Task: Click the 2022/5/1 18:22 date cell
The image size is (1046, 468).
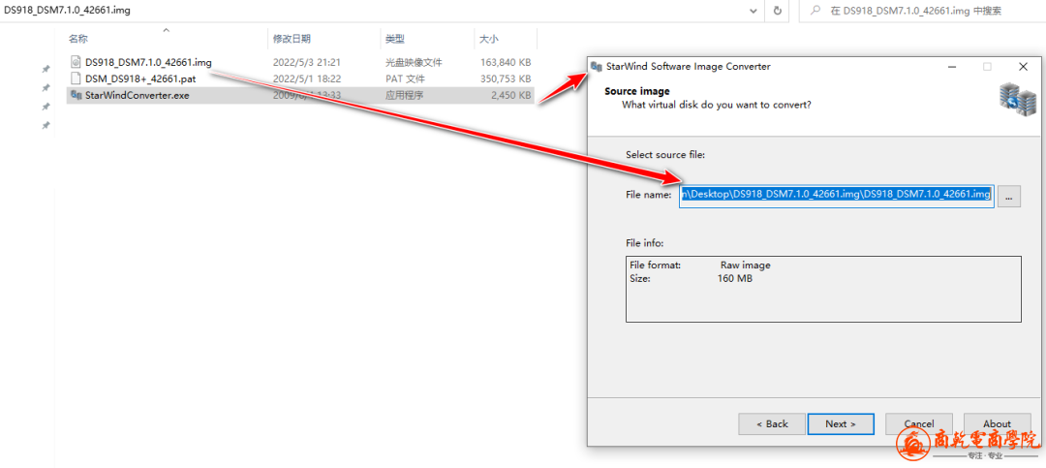Action: point(307,78)
